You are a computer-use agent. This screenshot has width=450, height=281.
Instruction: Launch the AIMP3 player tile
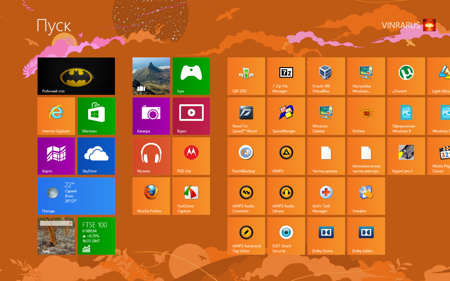point(286,156)
